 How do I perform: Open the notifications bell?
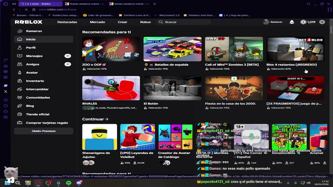point(292,22)
